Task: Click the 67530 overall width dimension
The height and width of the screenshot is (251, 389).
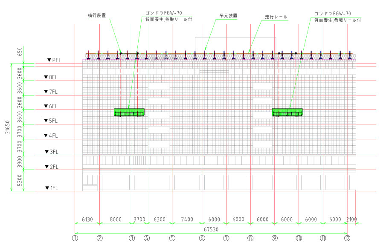Action: (211, 230)
